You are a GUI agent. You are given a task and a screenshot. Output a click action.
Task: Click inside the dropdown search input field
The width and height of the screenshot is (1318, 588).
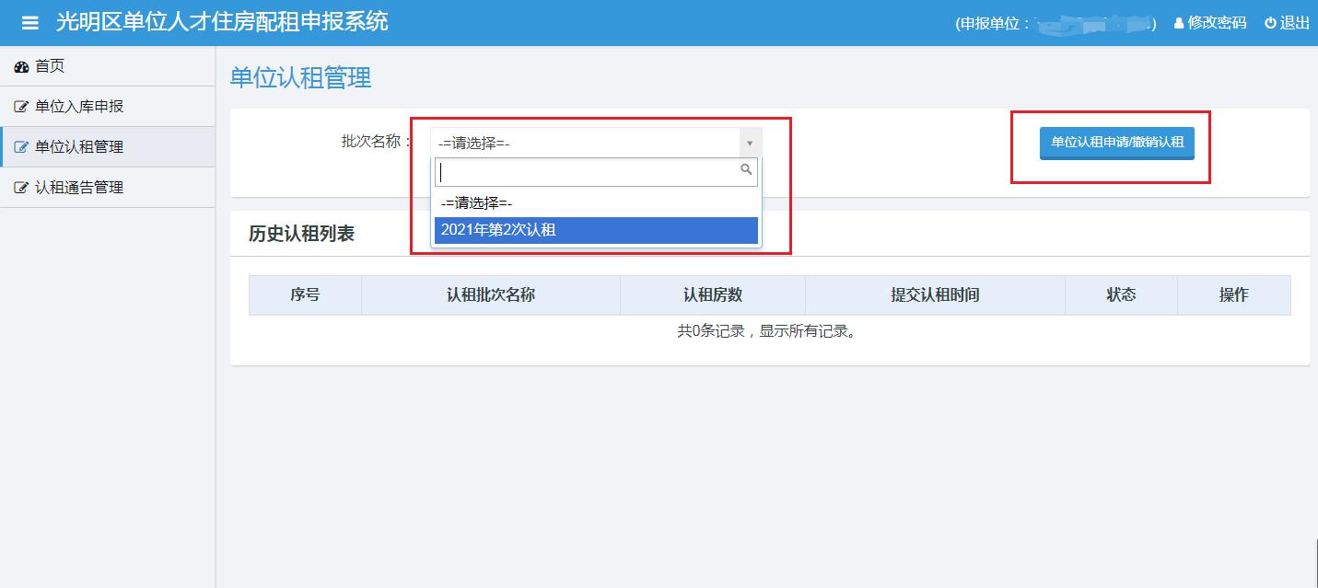tap(589, 170)
